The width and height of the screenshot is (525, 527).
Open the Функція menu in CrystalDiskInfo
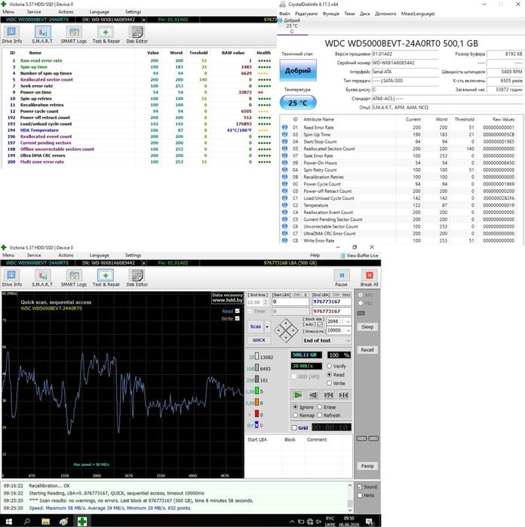(331, 14)
